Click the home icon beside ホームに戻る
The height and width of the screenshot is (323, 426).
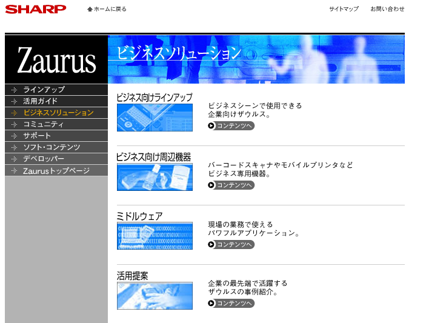click(x=90, y=9)
